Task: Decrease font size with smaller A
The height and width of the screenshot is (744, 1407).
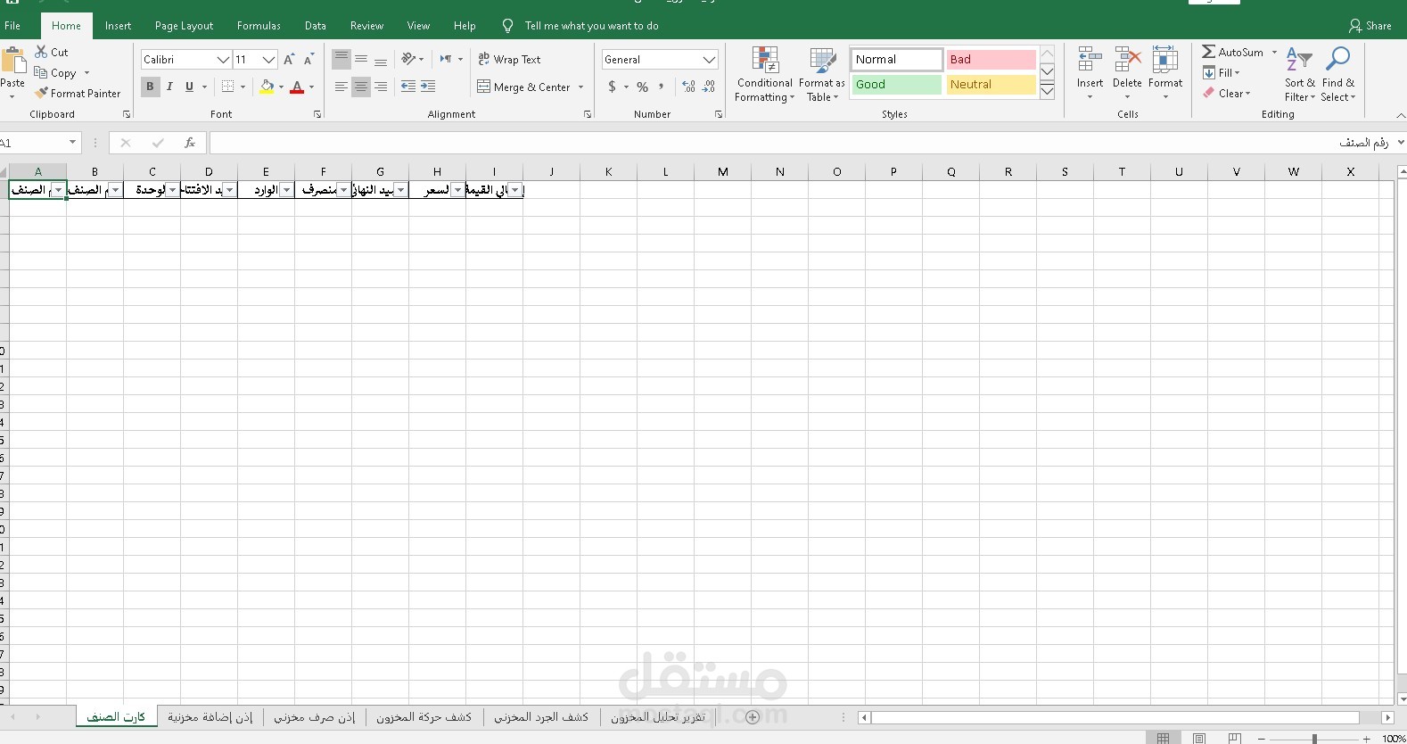Action: (x=309, y=59)
